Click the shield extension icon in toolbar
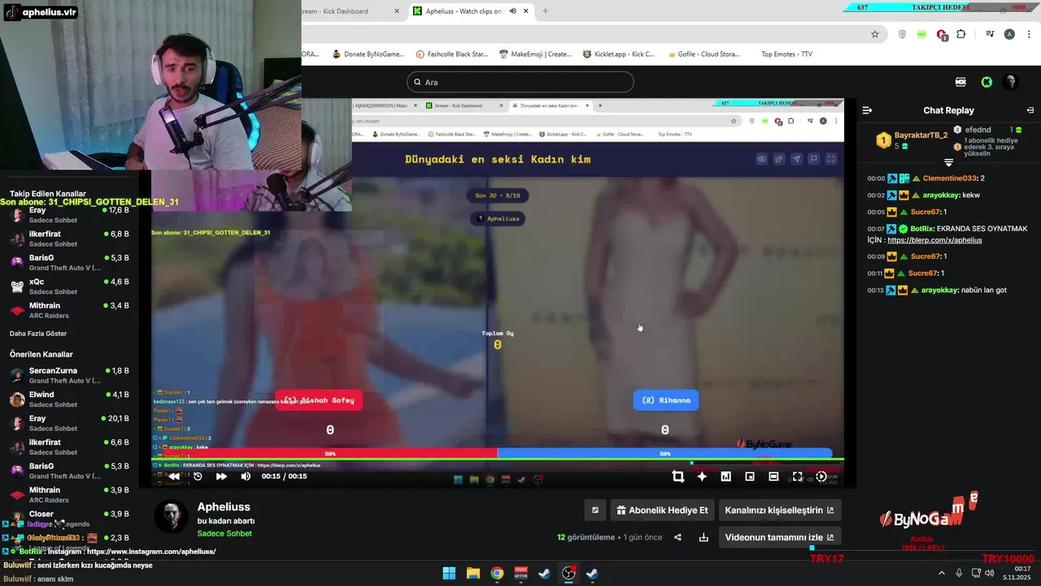Screen dimensions: 1041x586 coord(902,34)
